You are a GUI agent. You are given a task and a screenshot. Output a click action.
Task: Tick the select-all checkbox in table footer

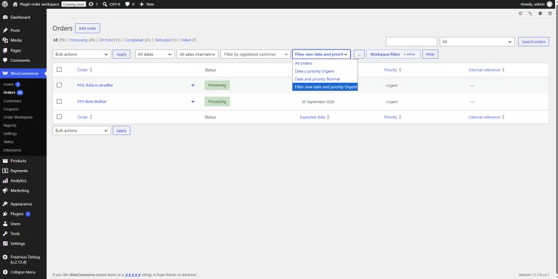pos(59,116)
